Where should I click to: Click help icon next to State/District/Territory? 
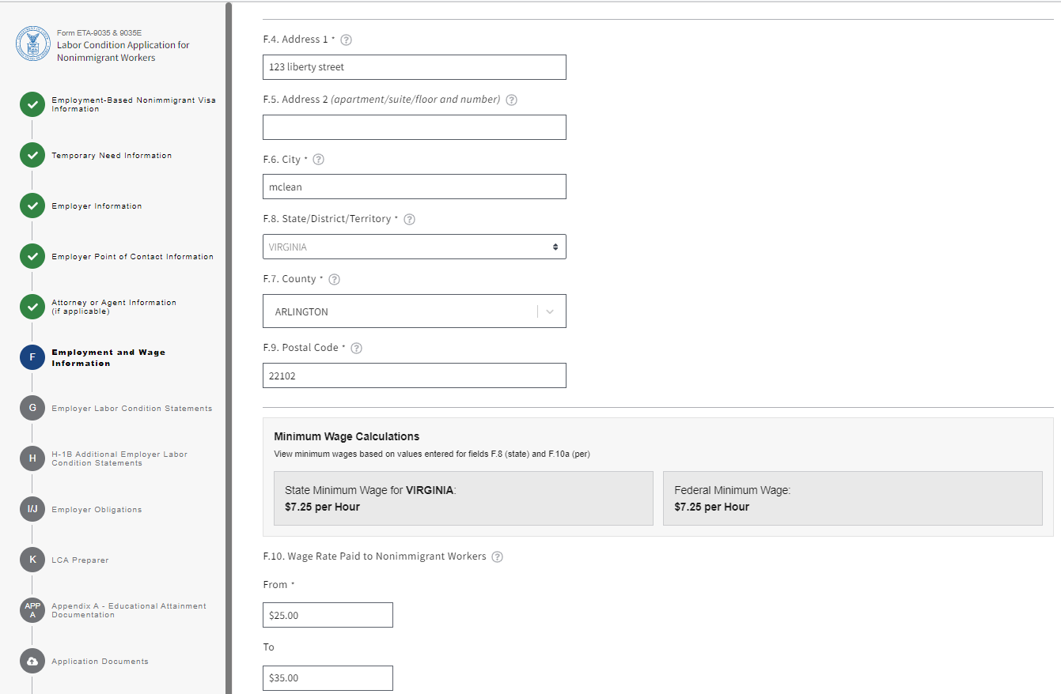click(x=409, y=219)
